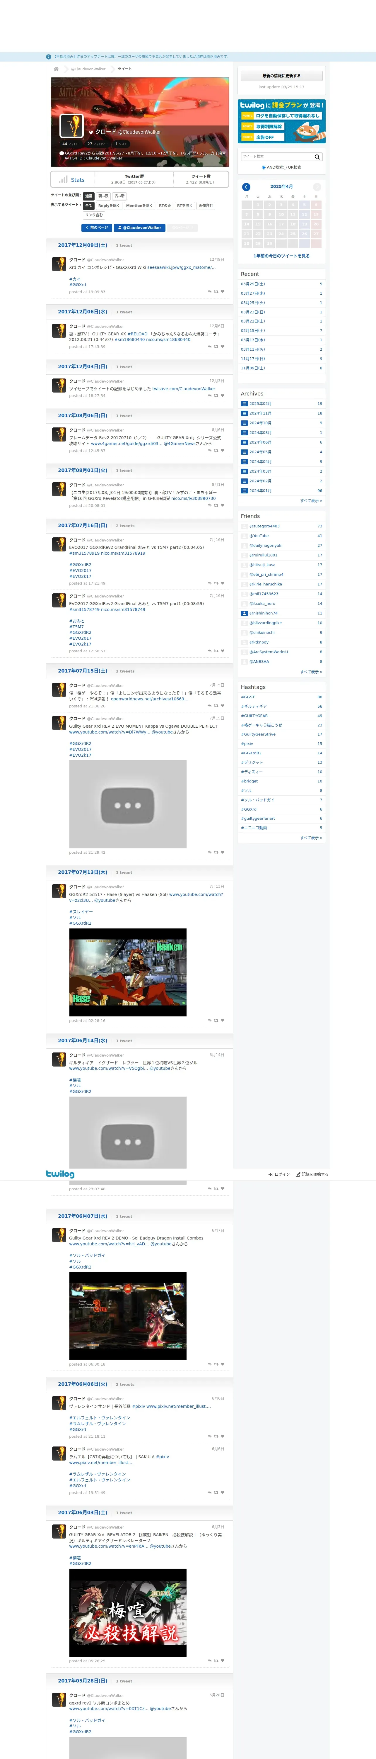Click reply icon on tweet posted at 02:28:16
This screenshot has height=1759, width=376.
coord(209,1020)
